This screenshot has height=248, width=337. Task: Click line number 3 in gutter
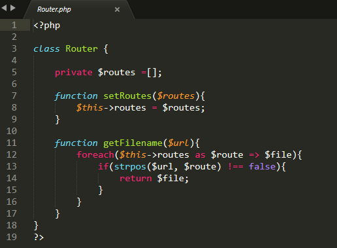click(14, 48)
